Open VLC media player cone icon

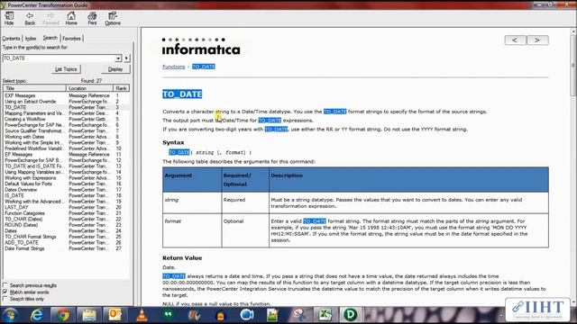142,315
